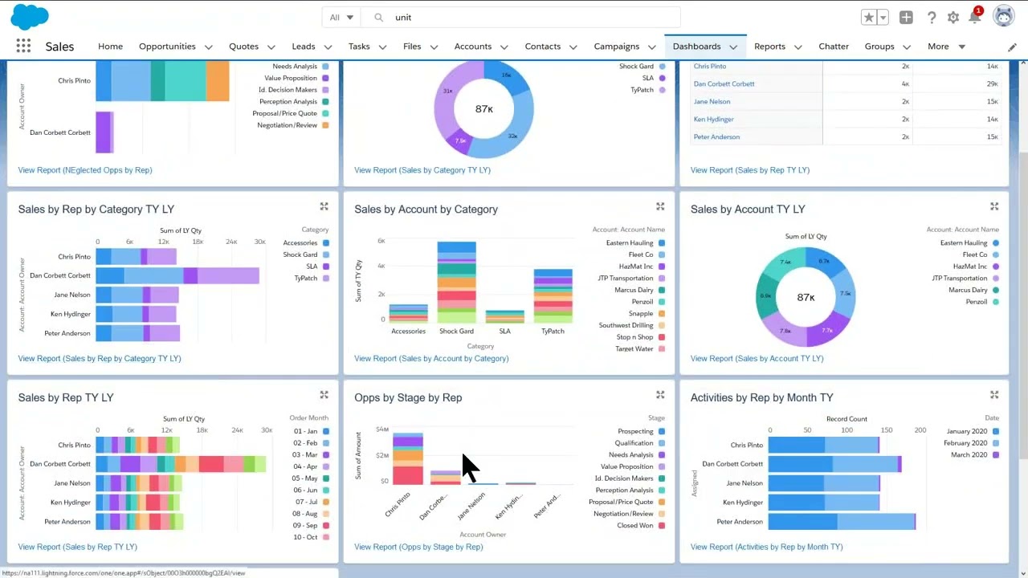Open the All search scope dropdown
This screenshot has height=578, width=1028.
pyautogui.click(x=341, y=18)
